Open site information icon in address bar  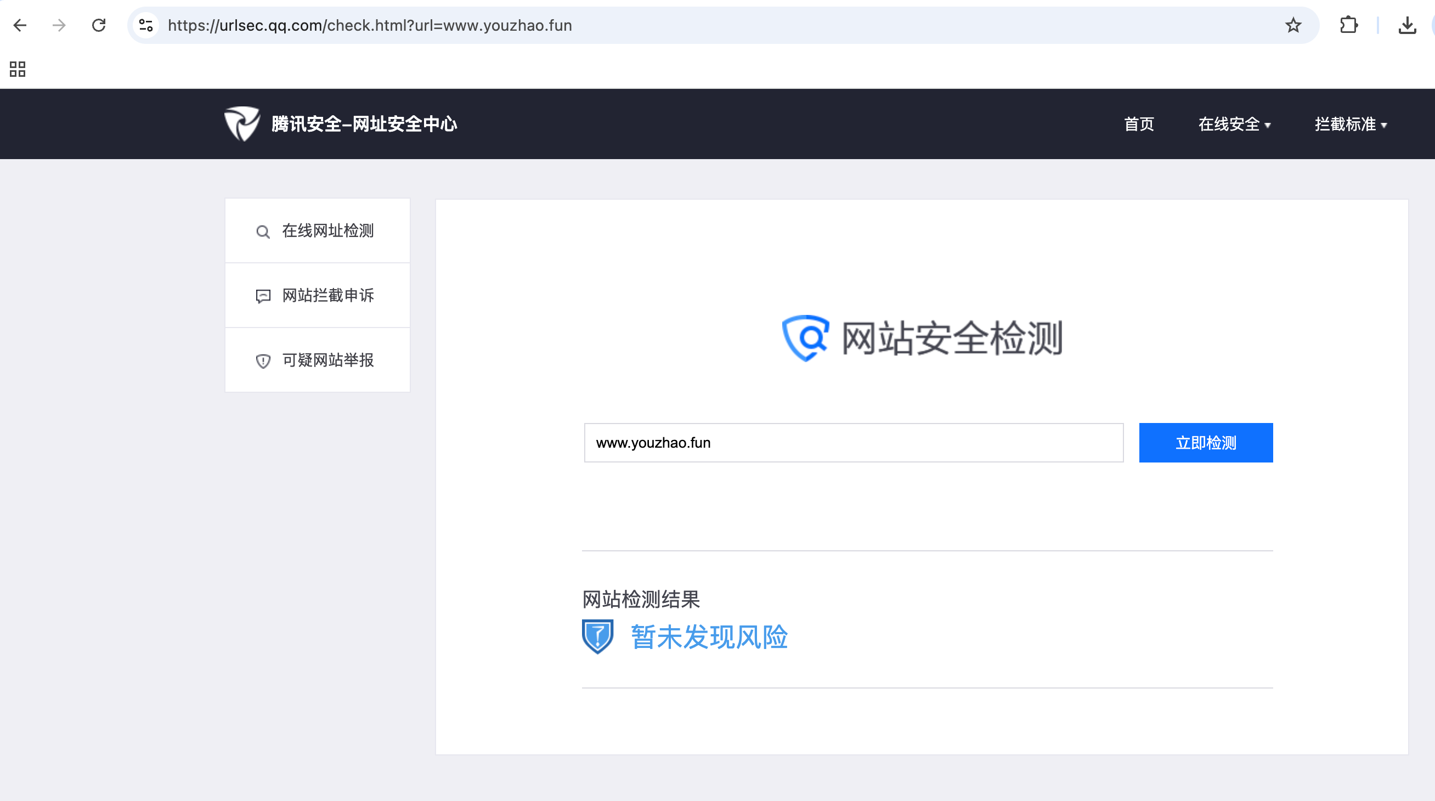point(146,25)
